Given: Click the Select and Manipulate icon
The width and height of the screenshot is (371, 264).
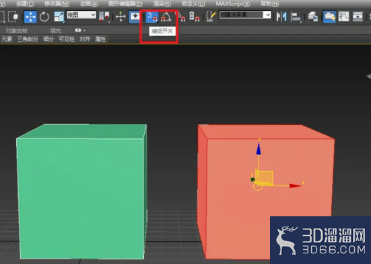Looking at the screenshot, I should click(121, 17).
